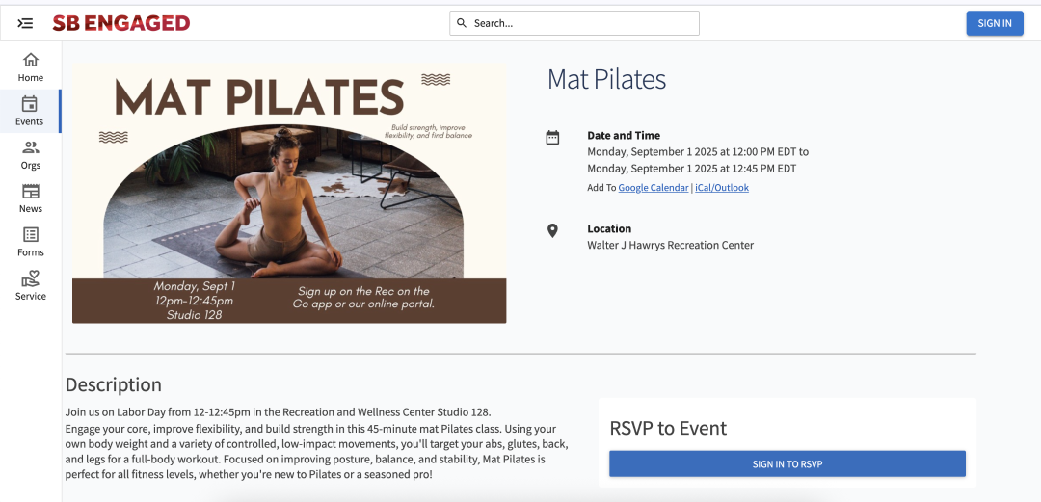Viewport: 1041px width, 502px height.
Task: Click the Mat Pilates event flyer image
Action: point(289,194)
